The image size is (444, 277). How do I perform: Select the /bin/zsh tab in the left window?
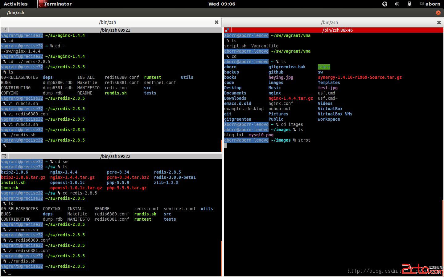[x=107, y=22]
